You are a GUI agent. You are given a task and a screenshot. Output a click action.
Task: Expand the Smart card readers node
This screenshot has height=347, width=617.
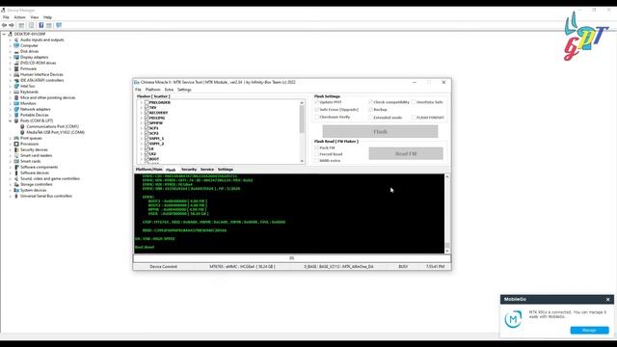[11, 155]
